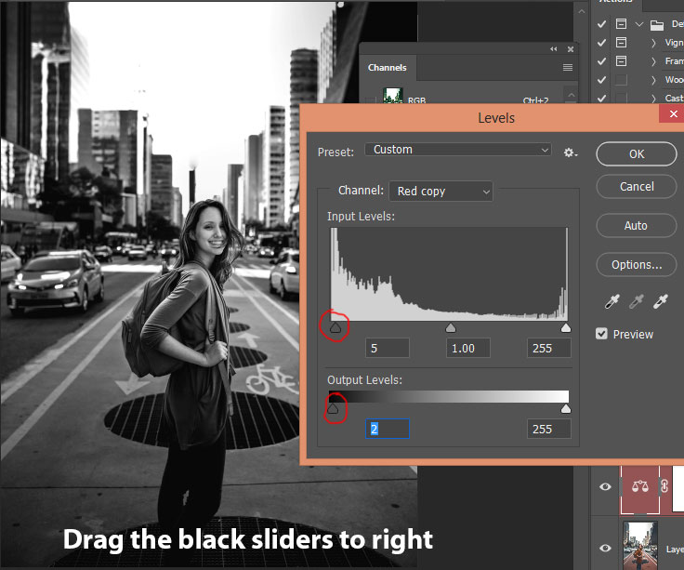Click the input highlight field showing 255
This screenshot has height=570, width=684.
coord(548,348)
